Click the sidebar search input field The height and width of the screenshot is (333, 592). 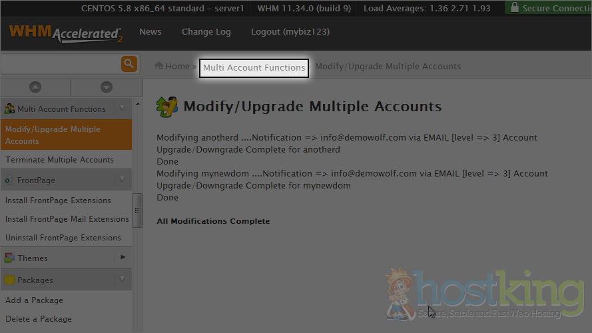(x=60, y=64)
